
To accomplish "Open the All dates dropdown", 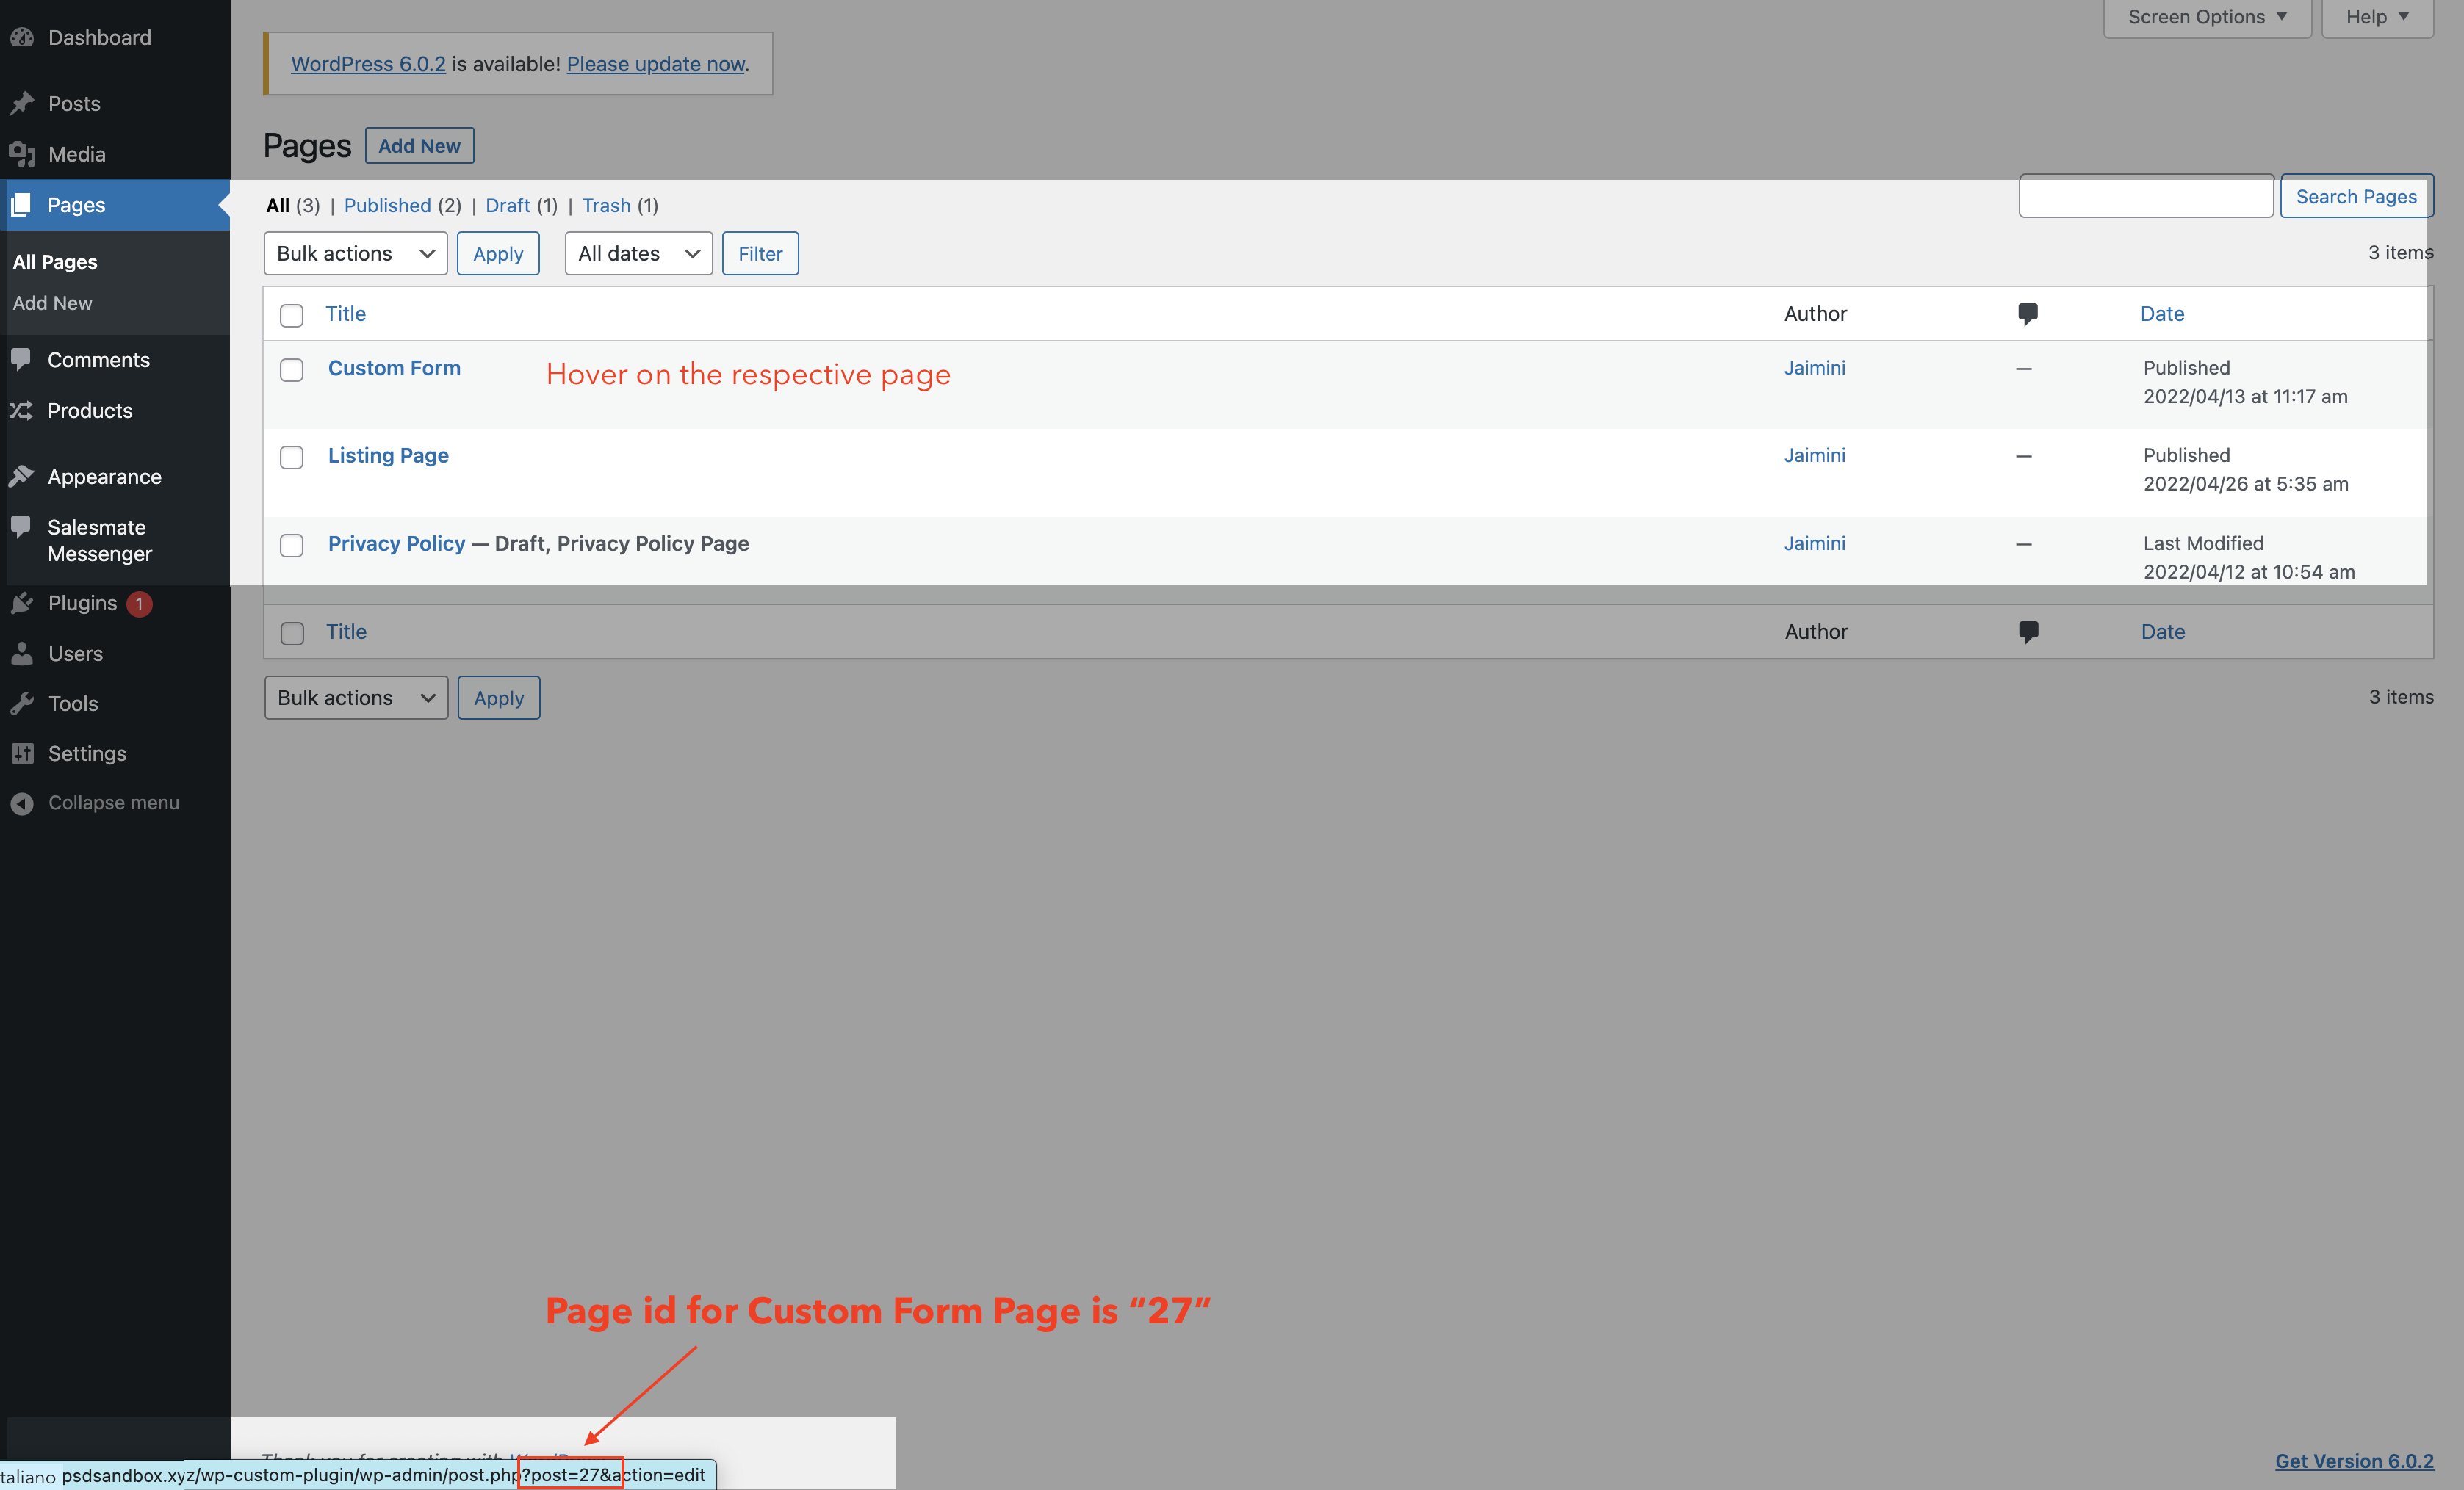I will pyautogui.click(x=637, y=253).
